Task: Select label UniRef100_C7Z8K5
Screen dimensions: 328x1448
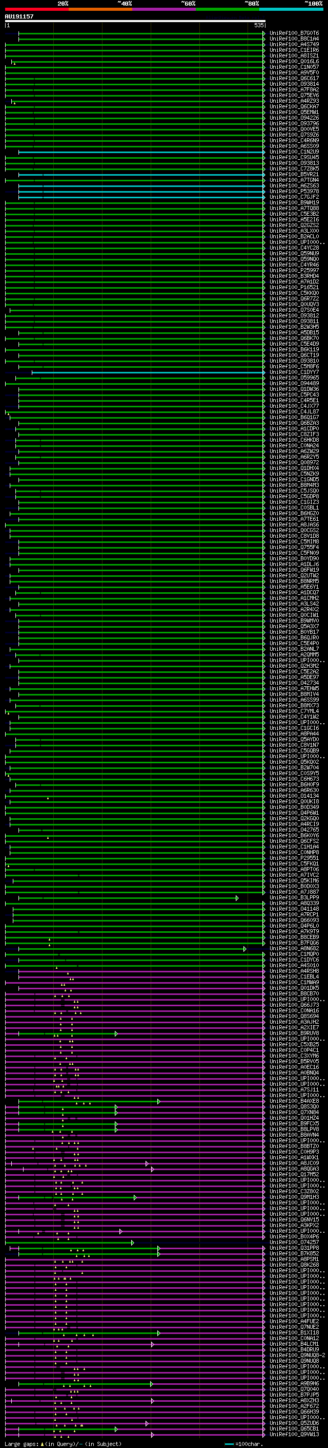Action: 294,168
